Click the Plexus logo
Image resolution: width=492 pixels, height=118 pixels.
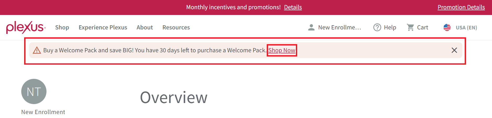[26, 27]
